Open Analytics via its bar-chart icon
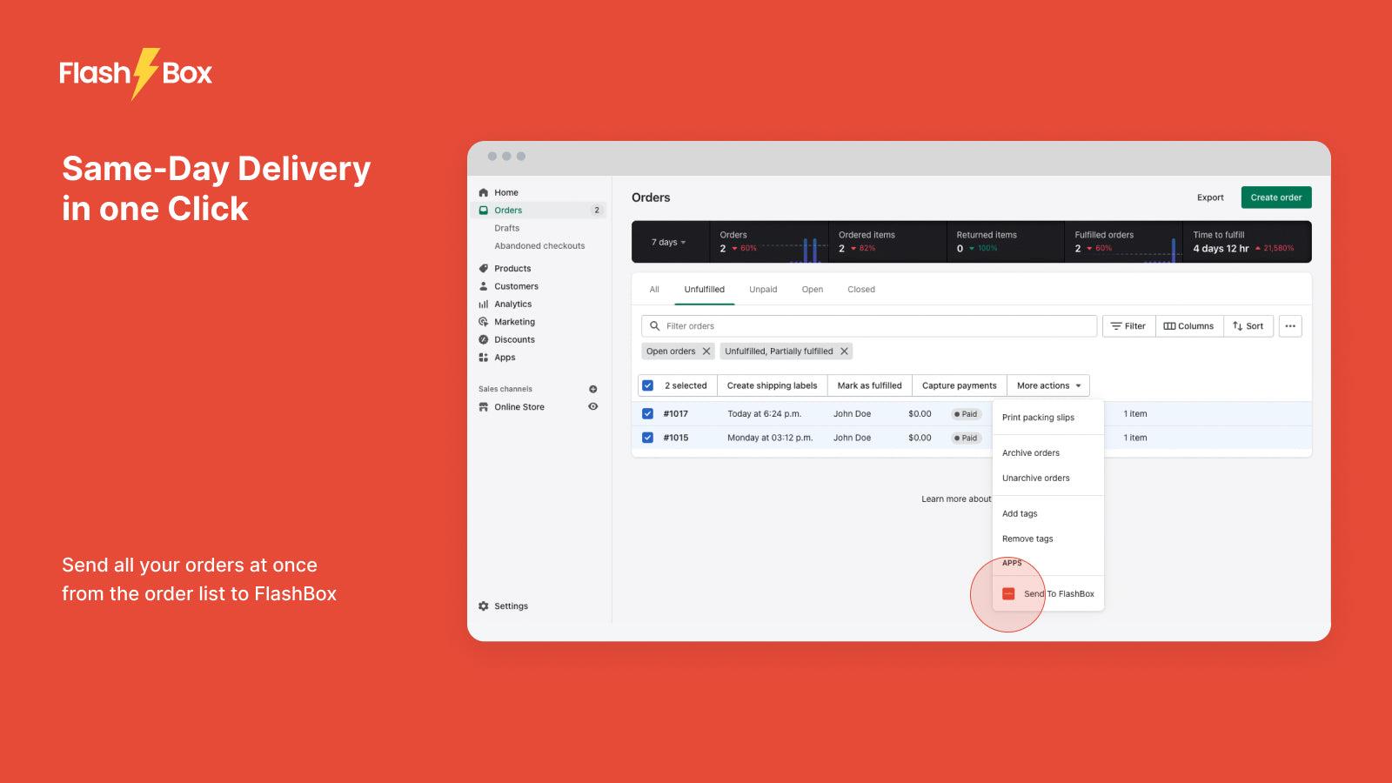1392x783 pixels. click(485, 304)
